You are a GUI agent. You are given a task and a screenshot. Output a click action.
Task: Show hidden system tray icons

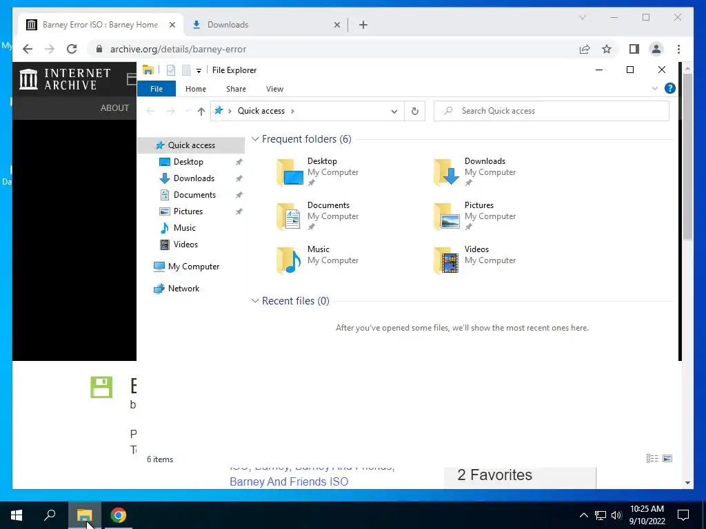(x=583, y=515)
